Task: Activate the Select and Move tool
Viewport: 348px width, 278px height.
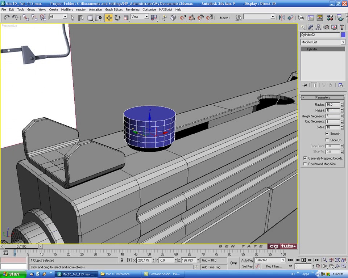Action: (x=109, y=18)
